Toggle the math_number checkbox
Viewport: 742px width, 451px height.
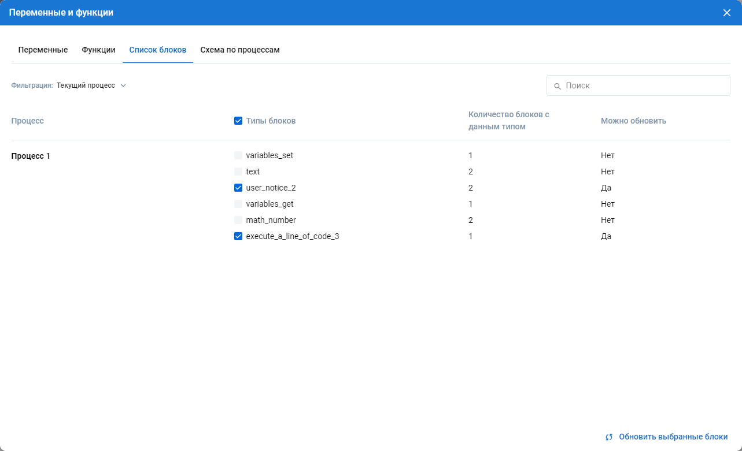(238, 220)
